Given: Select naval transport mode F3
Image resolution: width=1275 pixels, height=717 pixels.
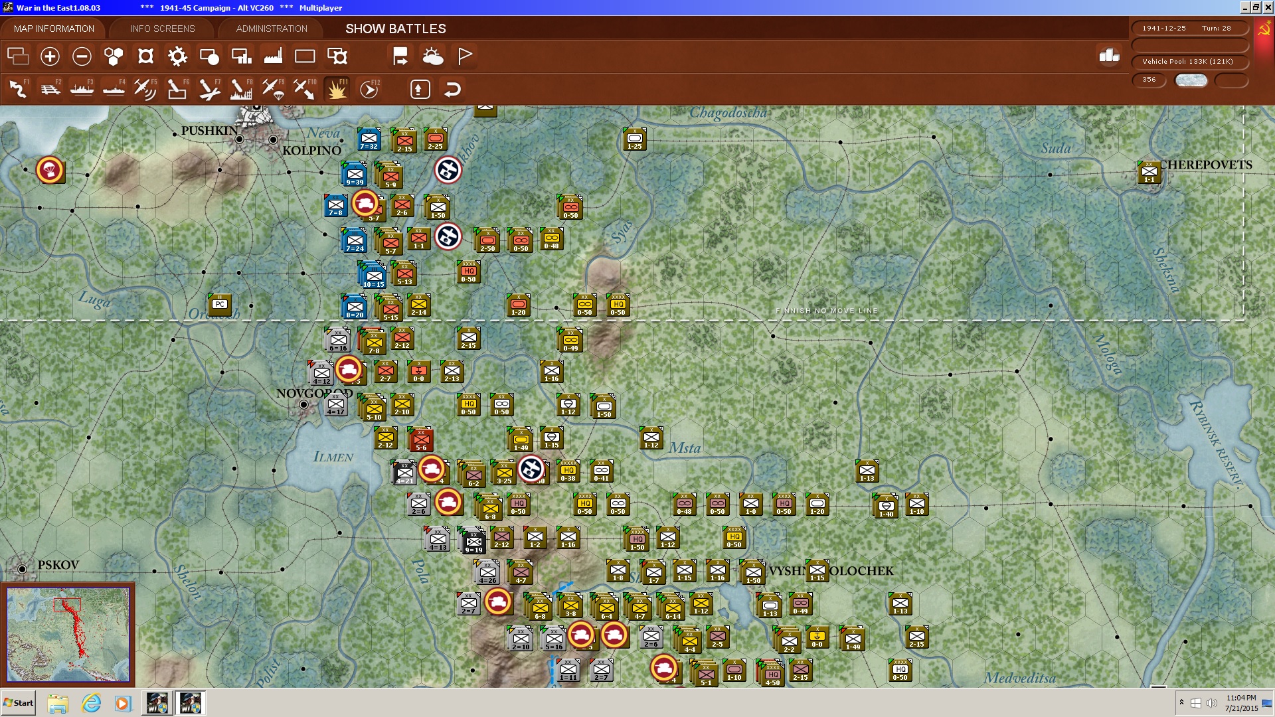Looking at the screenshot, I should (82, 89).
